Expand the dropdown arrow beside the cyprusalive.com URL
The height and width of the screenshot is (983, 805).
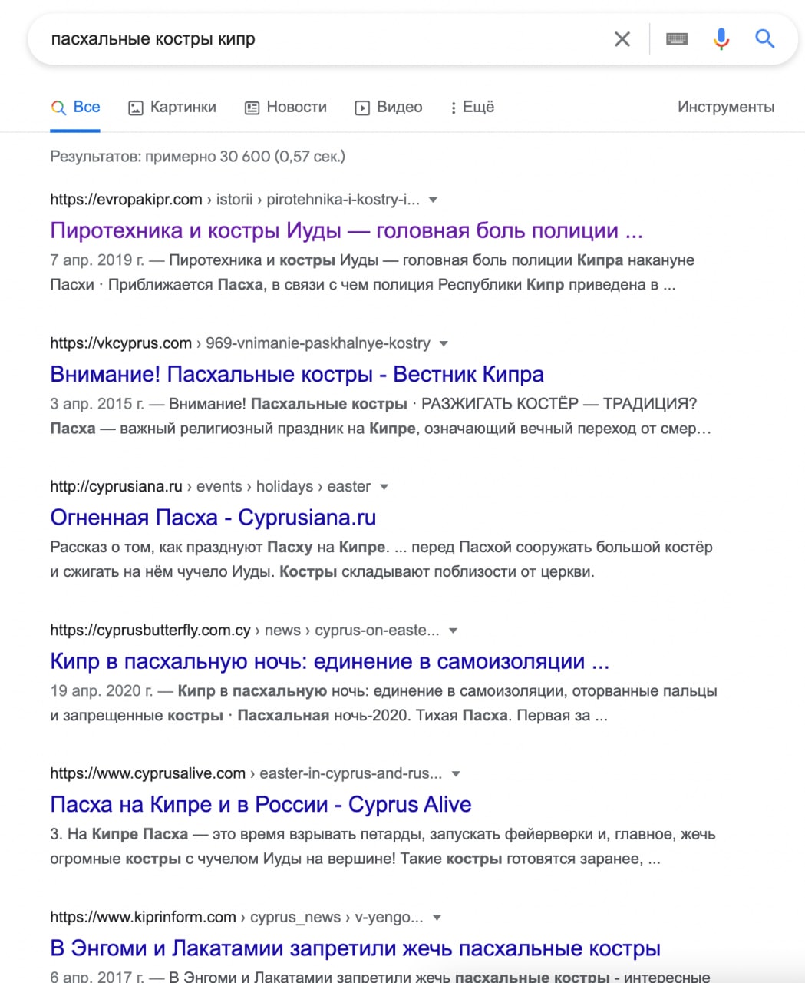(456, 773)
